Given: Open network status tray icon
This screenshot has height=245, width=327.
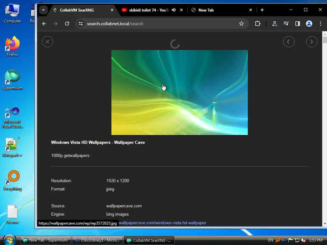Looking at the screenshot, I should click(297, 240).
